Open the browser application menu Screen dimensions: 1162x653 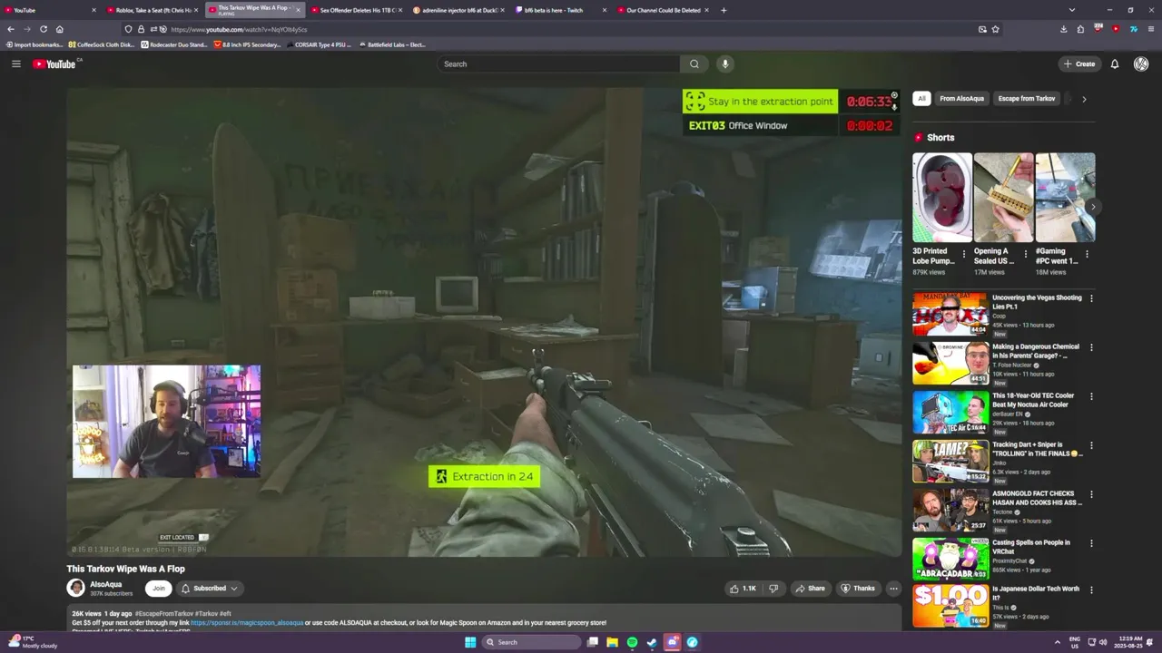[1150, 29]
